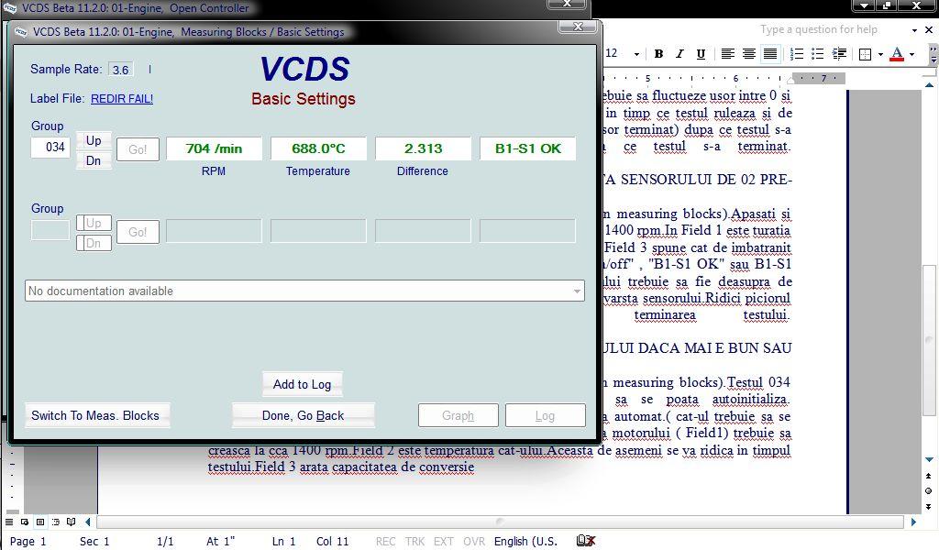
Task: Click the 688.0°C Temperature value
Action: [318, 148]
